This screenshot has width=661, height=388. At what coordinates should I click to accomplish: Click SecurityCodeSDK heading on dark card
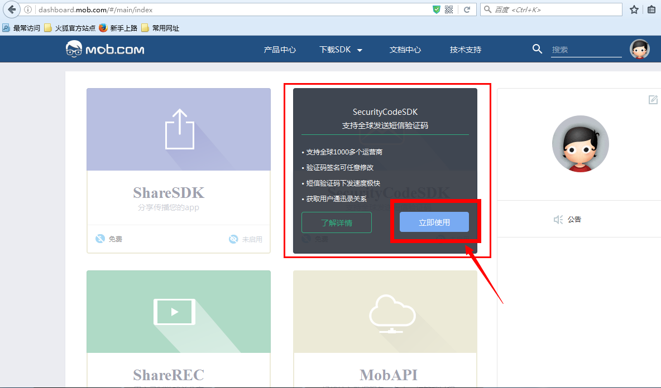point(385,112)
